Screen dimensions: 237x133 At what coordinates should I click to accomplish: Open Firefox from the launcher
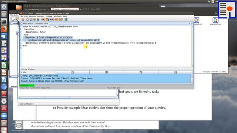(4, 29)
